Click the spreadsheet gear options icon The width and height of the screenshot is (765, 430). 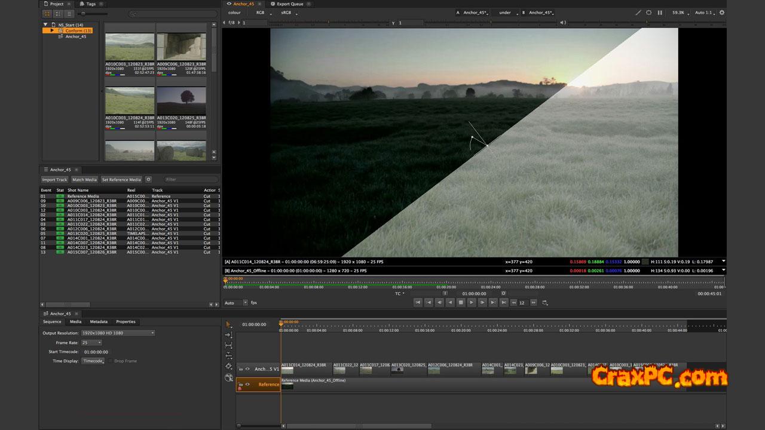(x=149, y=179)
